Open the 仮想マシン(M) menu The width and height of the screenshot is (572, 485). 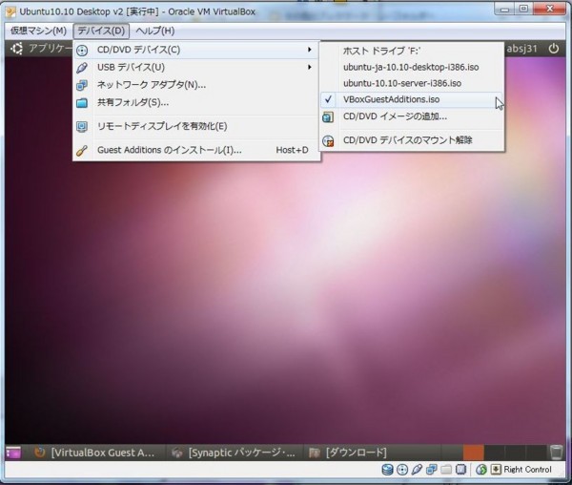[x=38, y=31]
